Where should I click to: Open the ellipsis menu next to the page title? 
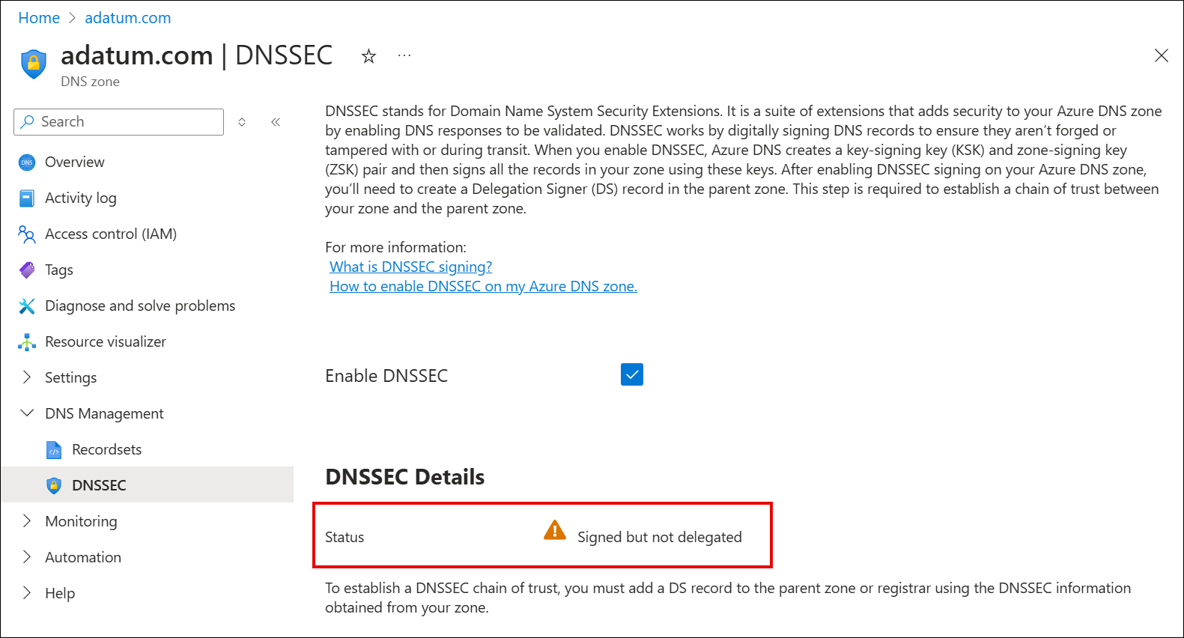(404, 55)
